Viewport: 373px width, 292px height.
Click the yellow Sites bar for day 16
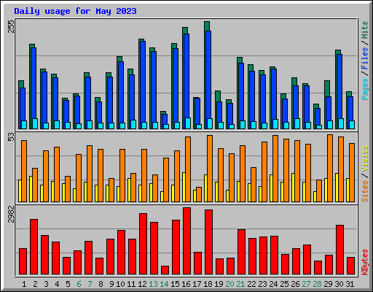(x=184, y=187)
